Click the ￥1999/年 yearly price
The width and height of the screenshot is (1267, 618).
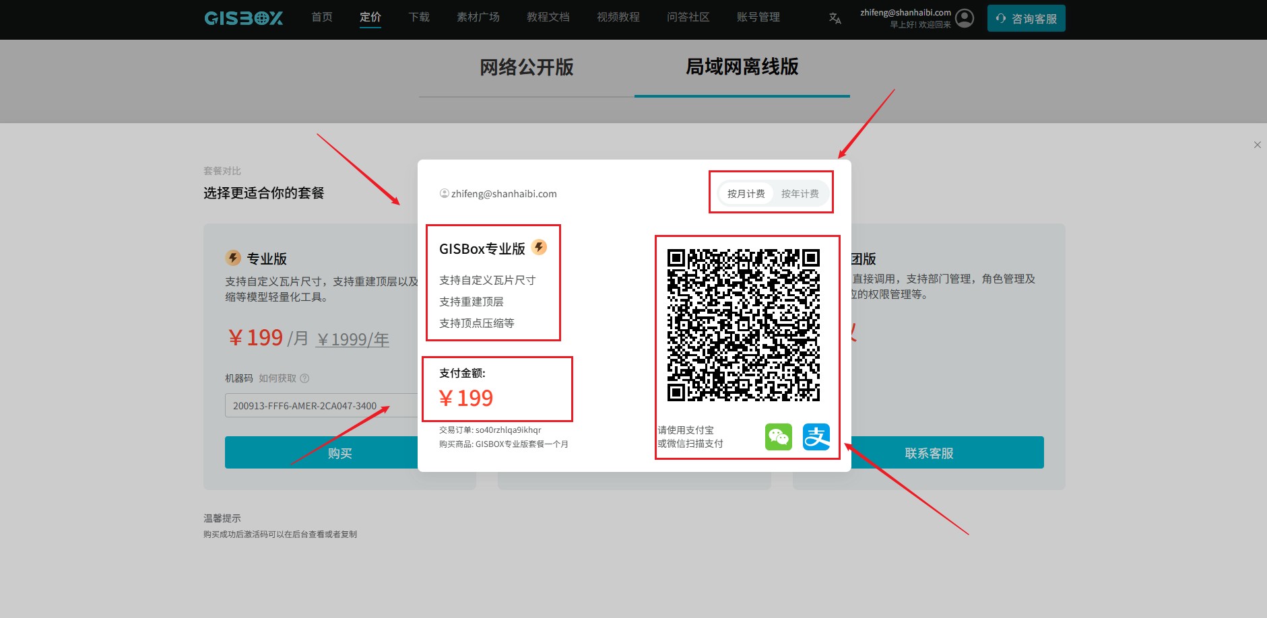coord(353,339)
